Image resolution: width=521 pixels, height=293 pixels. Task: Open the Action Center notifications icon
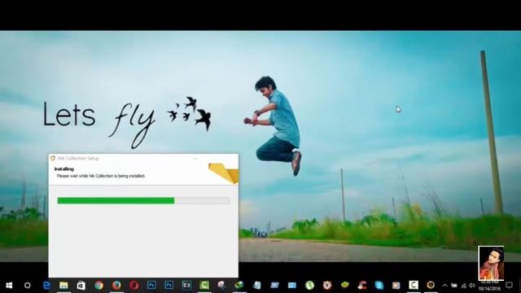point(509,286)
